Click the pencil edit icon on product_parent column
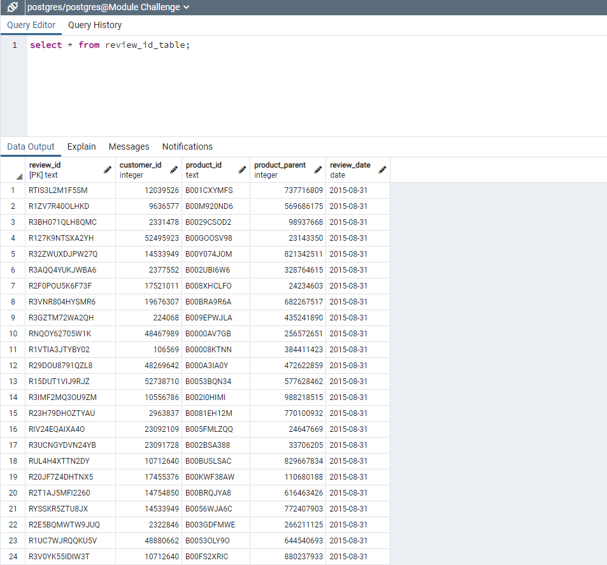607x565 pixels. 318,169
